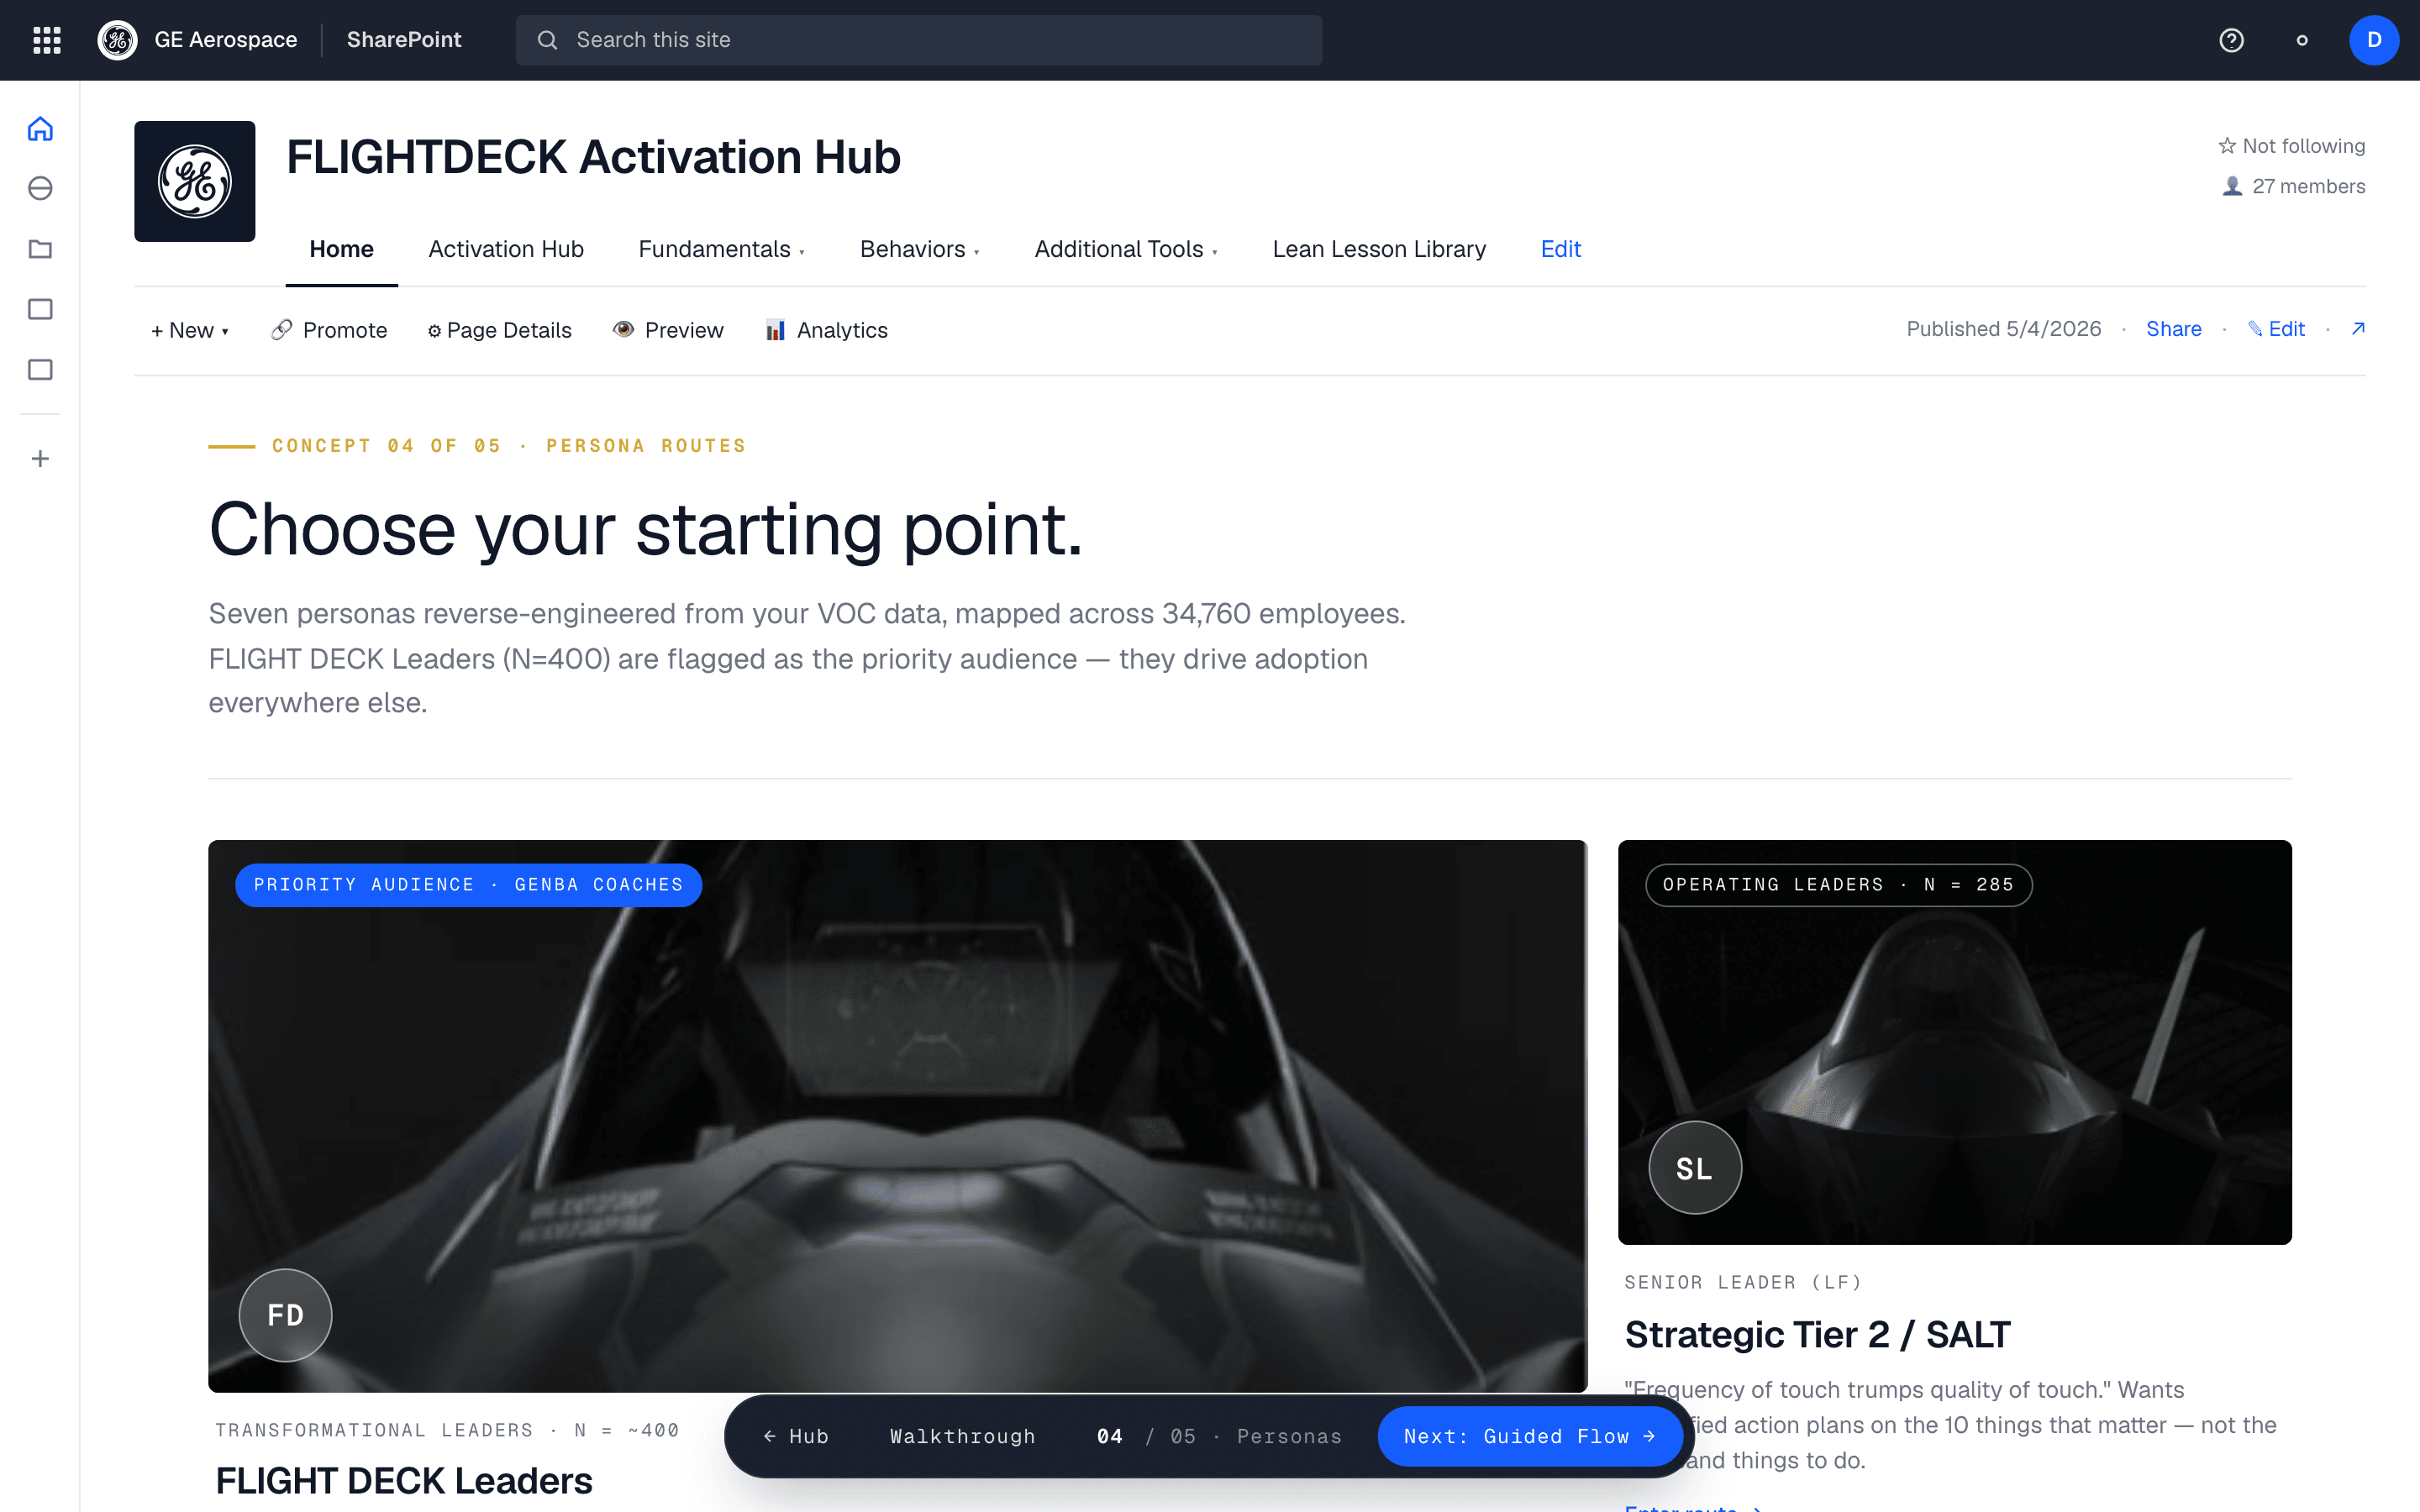Open the settings circle icon in header

click(x=2302, y=40)
